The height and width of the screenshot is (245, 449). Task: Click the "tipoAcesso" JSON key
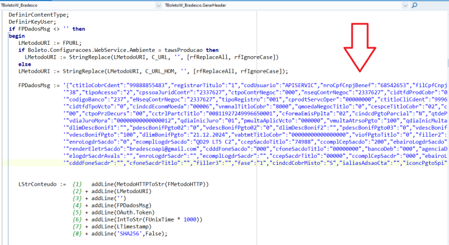pyautogui.click(x=99, y=93)
